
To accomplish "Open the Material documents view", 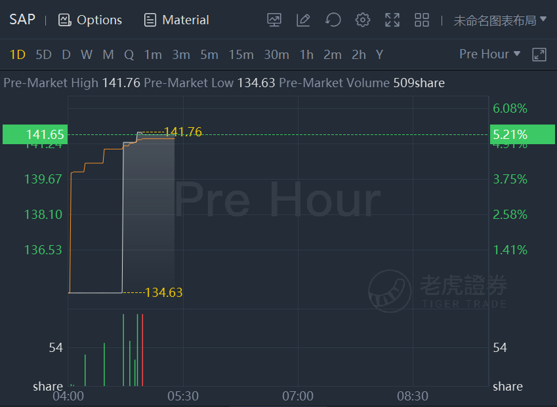I will click(176, 20).
